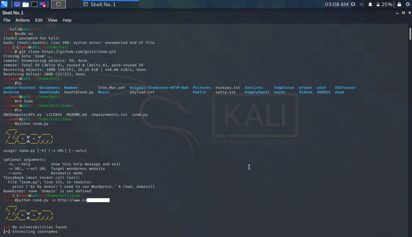Click the commix-testbed directory name
The image size is (412, 237).
coord(19,88)
